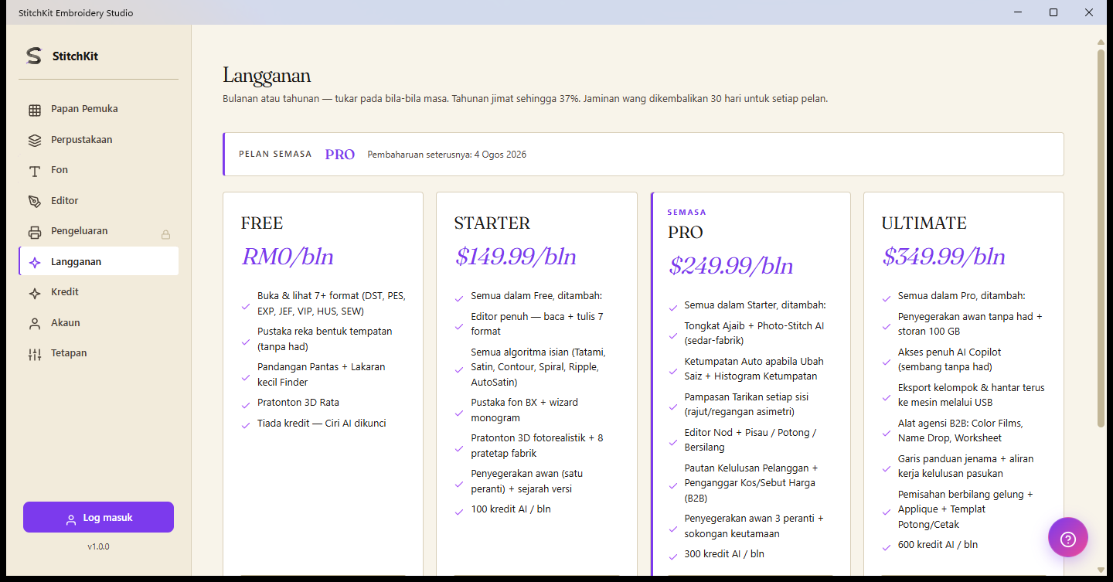Click the SEMASA badge on PRO card

tap(687, 212)
